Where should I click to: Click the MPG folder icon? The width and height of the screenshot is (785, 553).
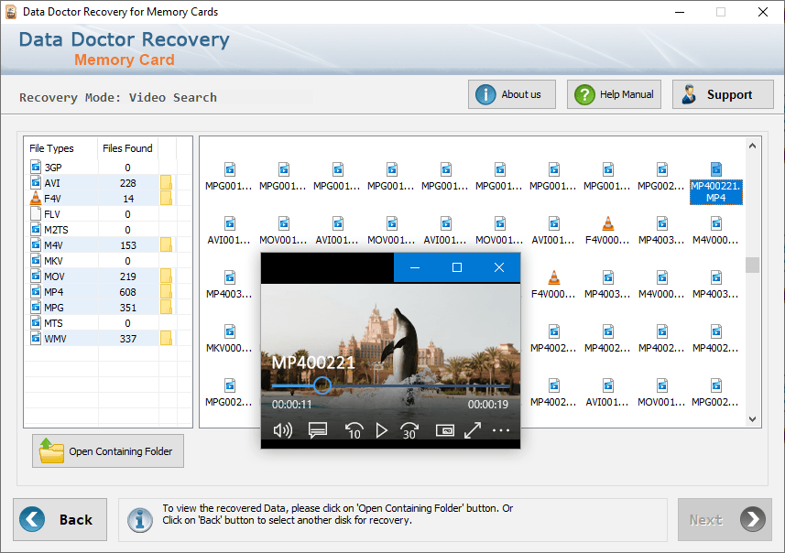tap(166, 307)
